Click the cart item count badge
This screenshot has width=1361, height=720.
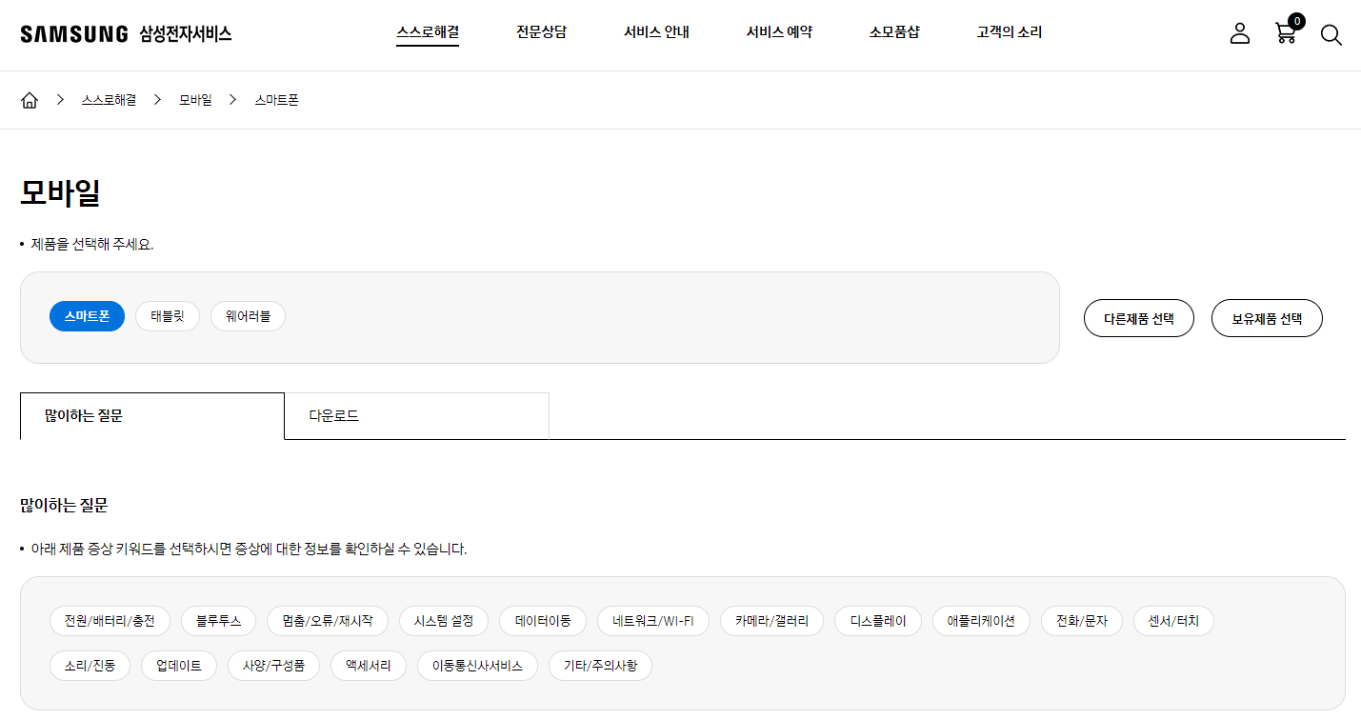click(x=1296, y=21)
